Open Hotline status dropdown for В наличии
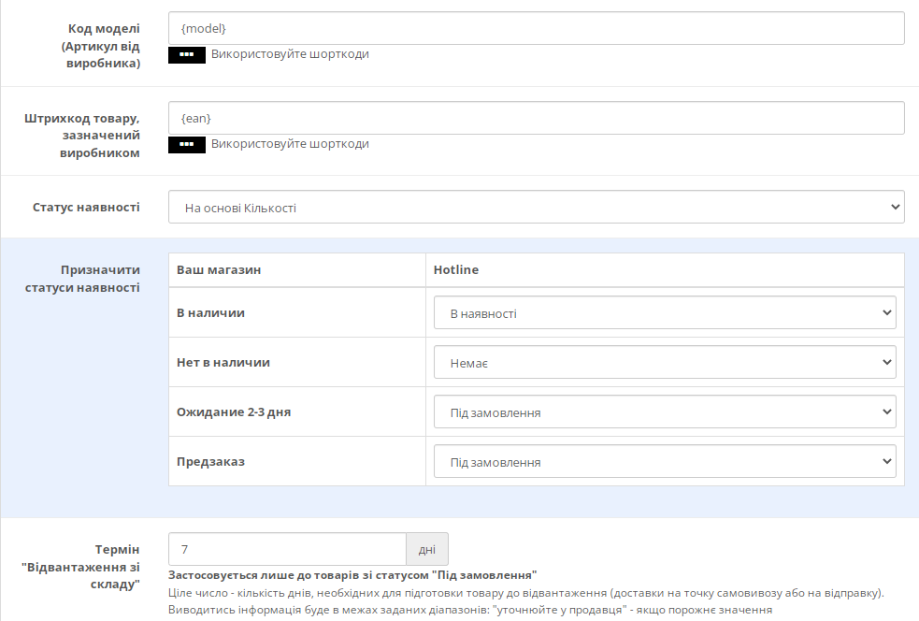 665,312
